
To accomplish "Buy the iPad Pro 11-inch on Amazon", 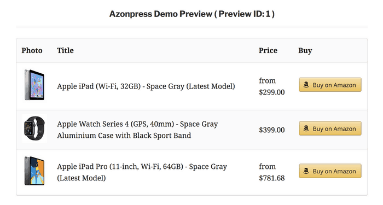I will [330, 171].
